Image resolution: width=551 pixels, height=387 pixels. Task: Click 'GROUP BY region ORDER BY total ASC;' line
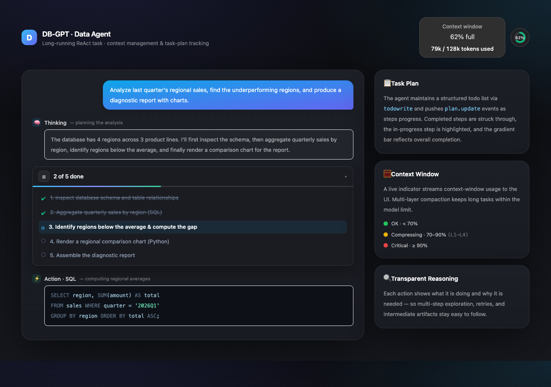pyautogui.click(x=105, y=316)
